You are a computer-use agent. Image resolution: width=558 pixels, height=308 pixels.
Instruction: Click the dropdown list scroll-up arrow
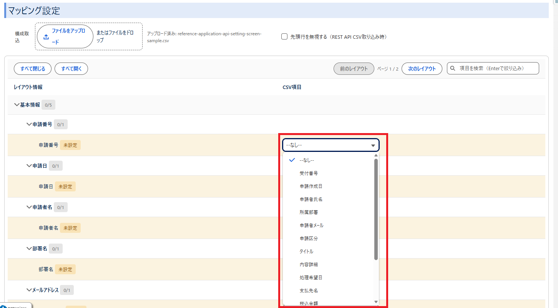376,155
